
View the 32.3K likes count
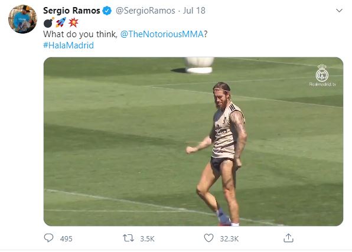(x=229, y=238)
